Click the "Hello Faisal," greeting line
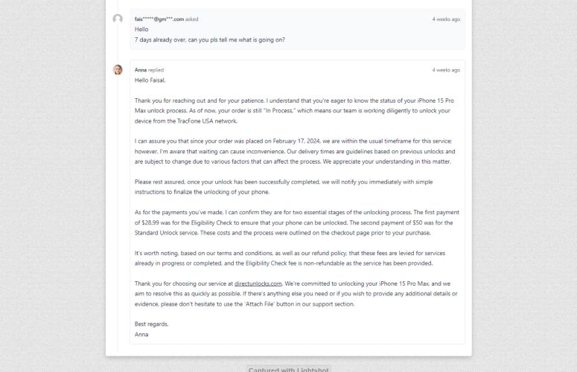 tap(150, 80)
